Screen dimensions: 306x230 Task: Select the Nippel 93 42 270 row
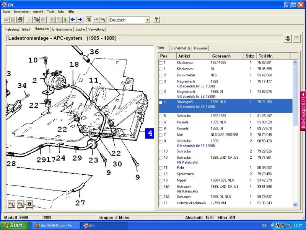point(225,180)
